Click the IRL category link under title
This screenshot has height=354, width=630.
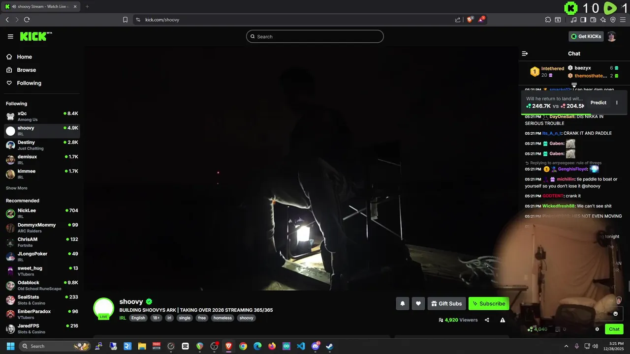click(123, 318)
